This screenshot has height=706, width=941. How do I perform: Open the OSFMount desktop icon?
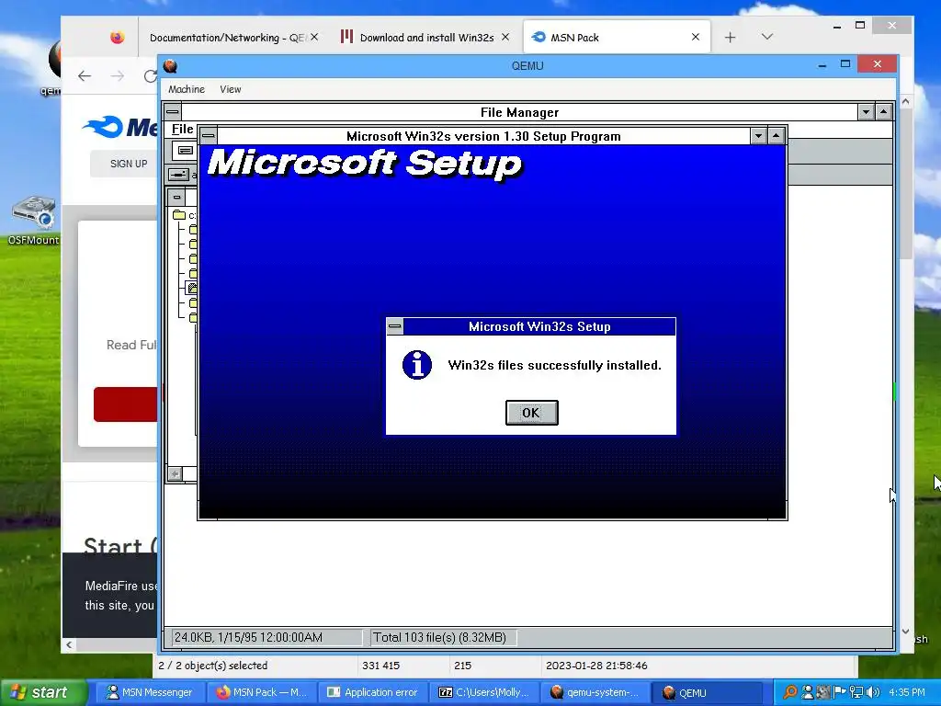[34, 220]
